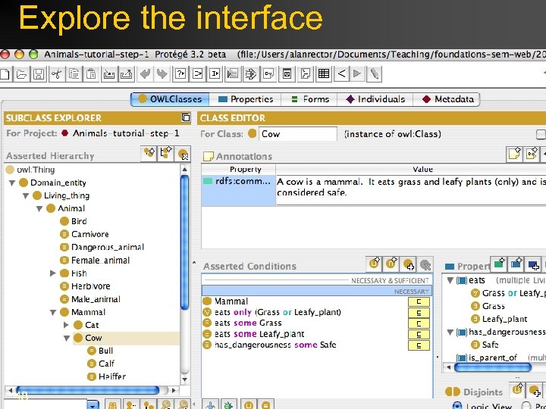Switch to the OWLClasses tab
546x409 pixels.
click(x=171, y=99)
